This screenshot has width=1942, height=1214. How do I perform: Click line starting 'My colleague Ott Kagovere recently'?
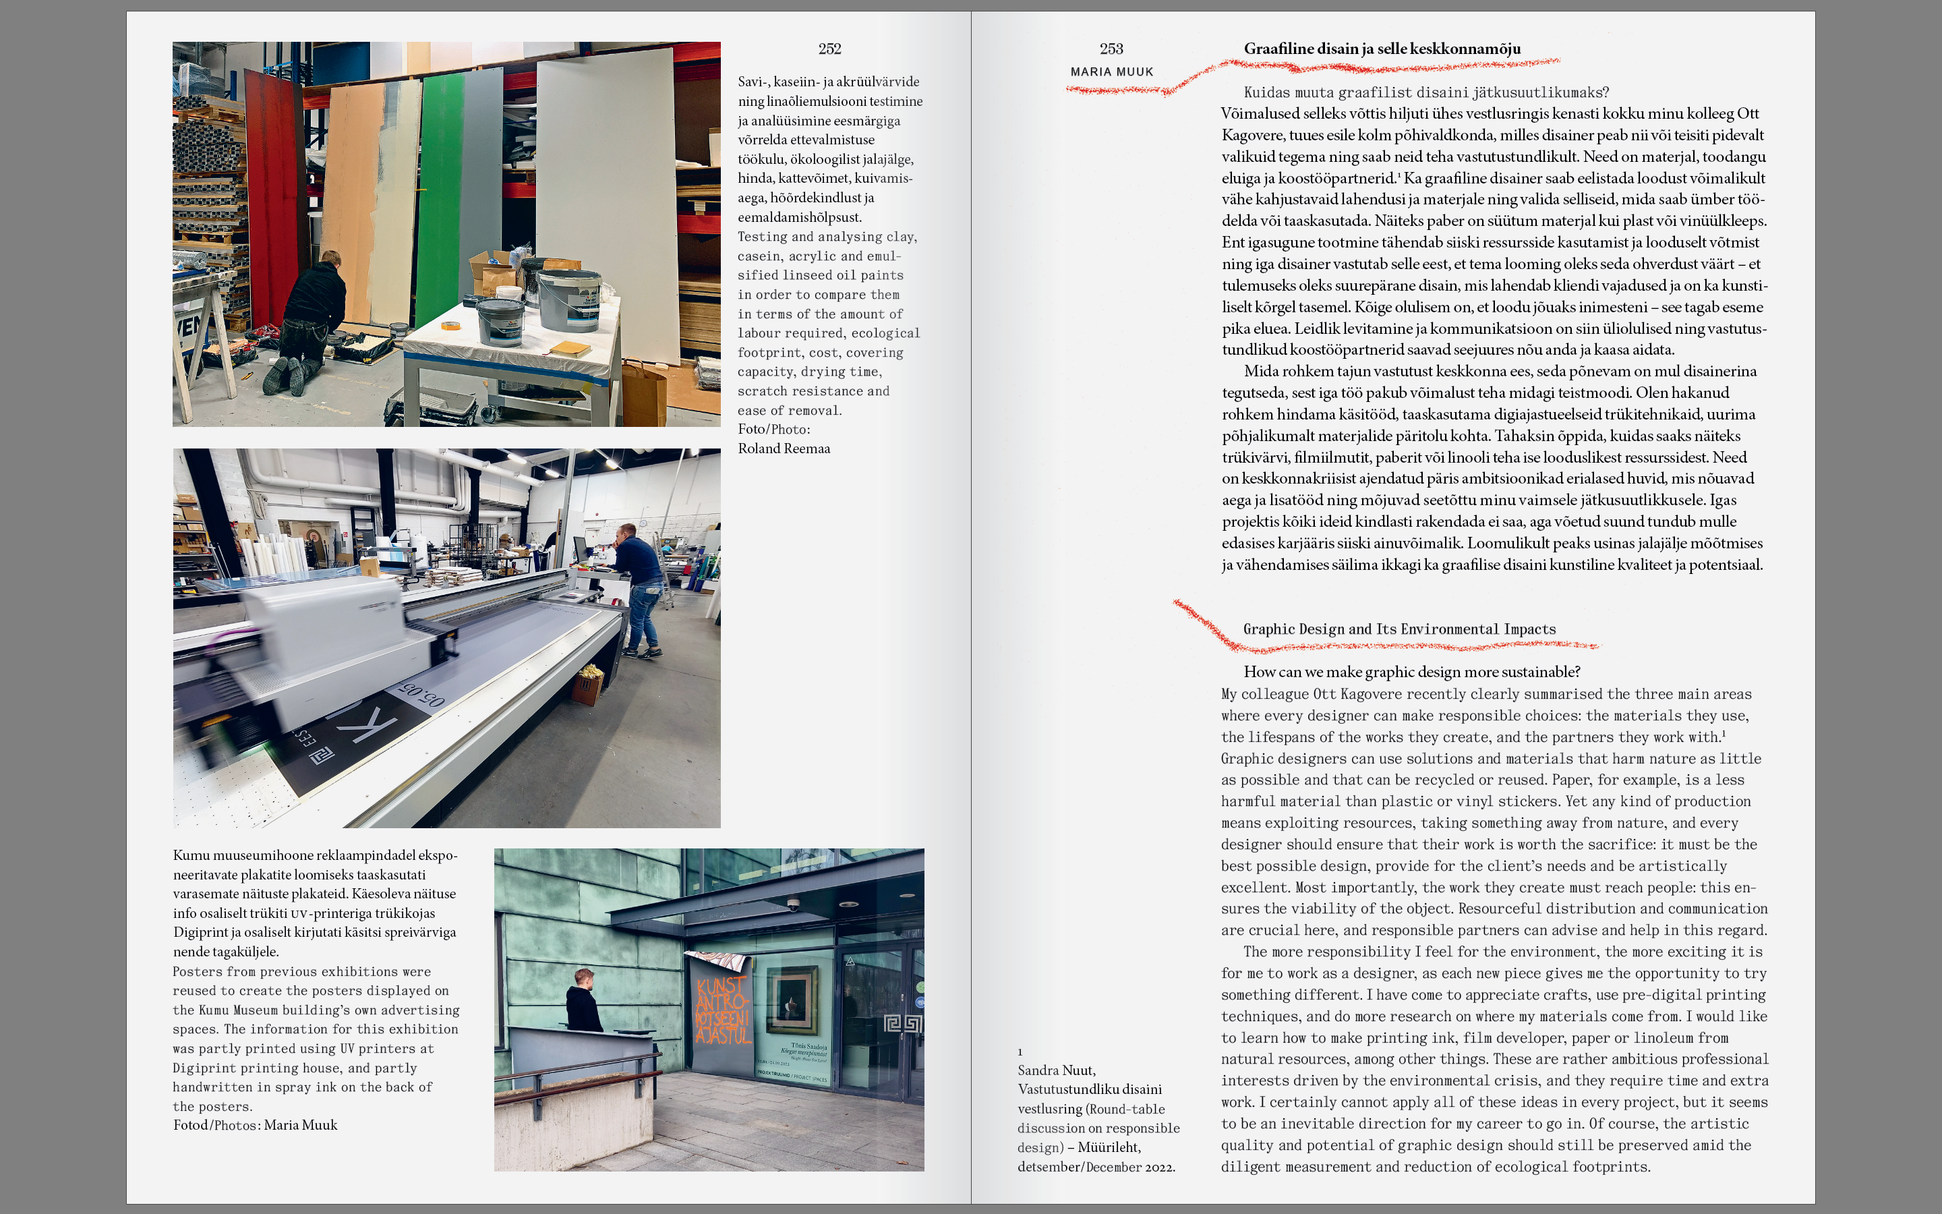(1486, 694)
